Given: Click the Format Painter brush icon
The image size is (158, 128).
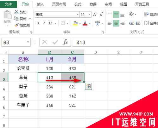Looking at the screenshot, I should [x=16, y=25].
